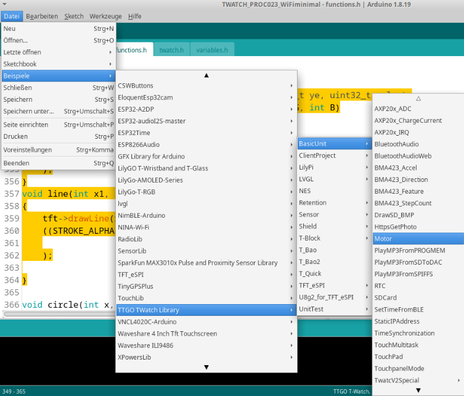Open the Hilfe menu

(135, 16)
